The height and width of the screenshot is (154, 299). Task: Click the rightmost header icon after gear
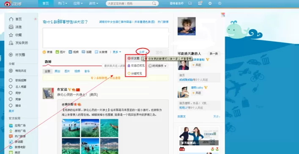219,3
